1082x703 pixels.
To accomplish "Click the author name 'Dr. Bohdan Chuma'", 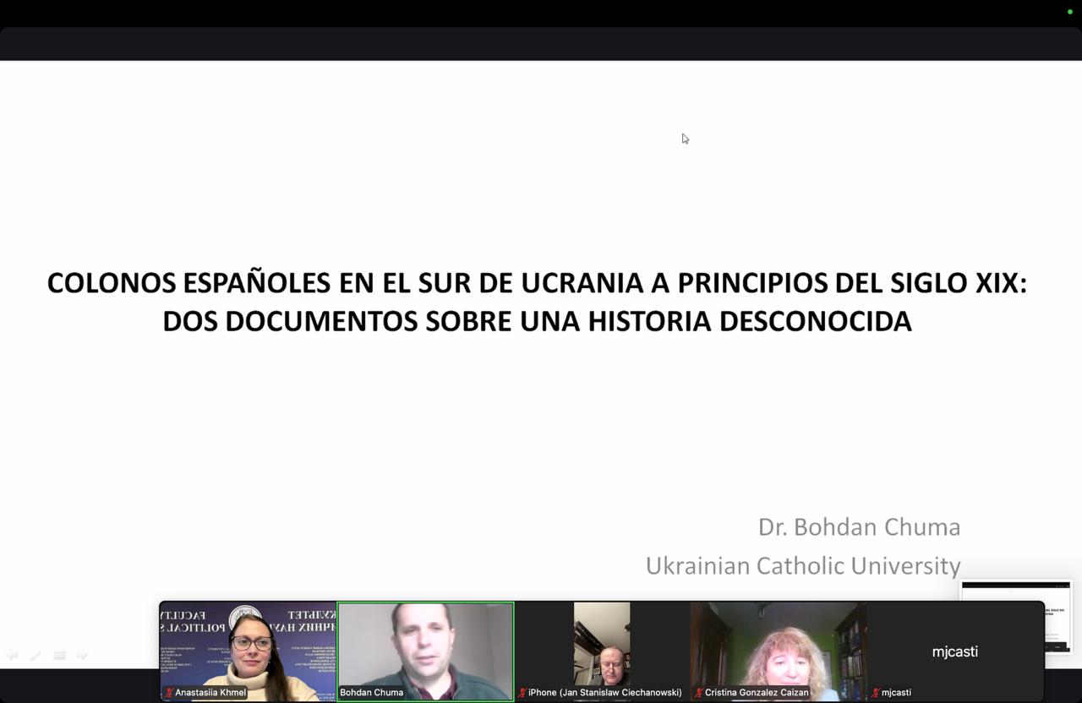I will tap(859, 526).
